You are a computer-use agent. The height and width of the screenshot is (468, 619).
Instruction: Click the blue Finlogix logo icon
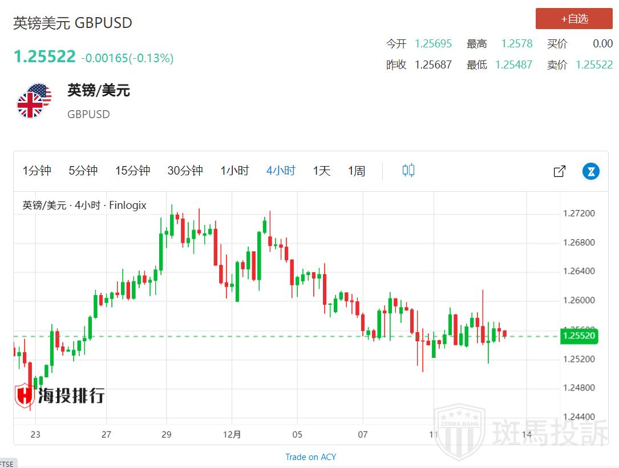(x=590, y=171)
